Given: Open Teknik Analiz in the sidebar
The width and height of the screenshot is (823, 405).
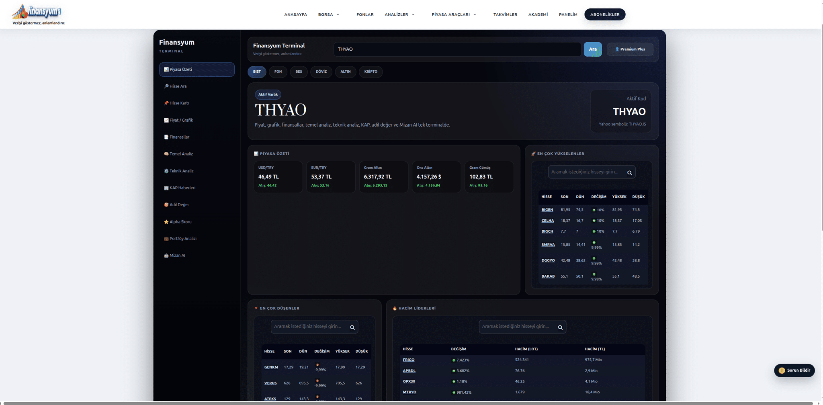Looking at the screenshot, I should tap(197, 171).
